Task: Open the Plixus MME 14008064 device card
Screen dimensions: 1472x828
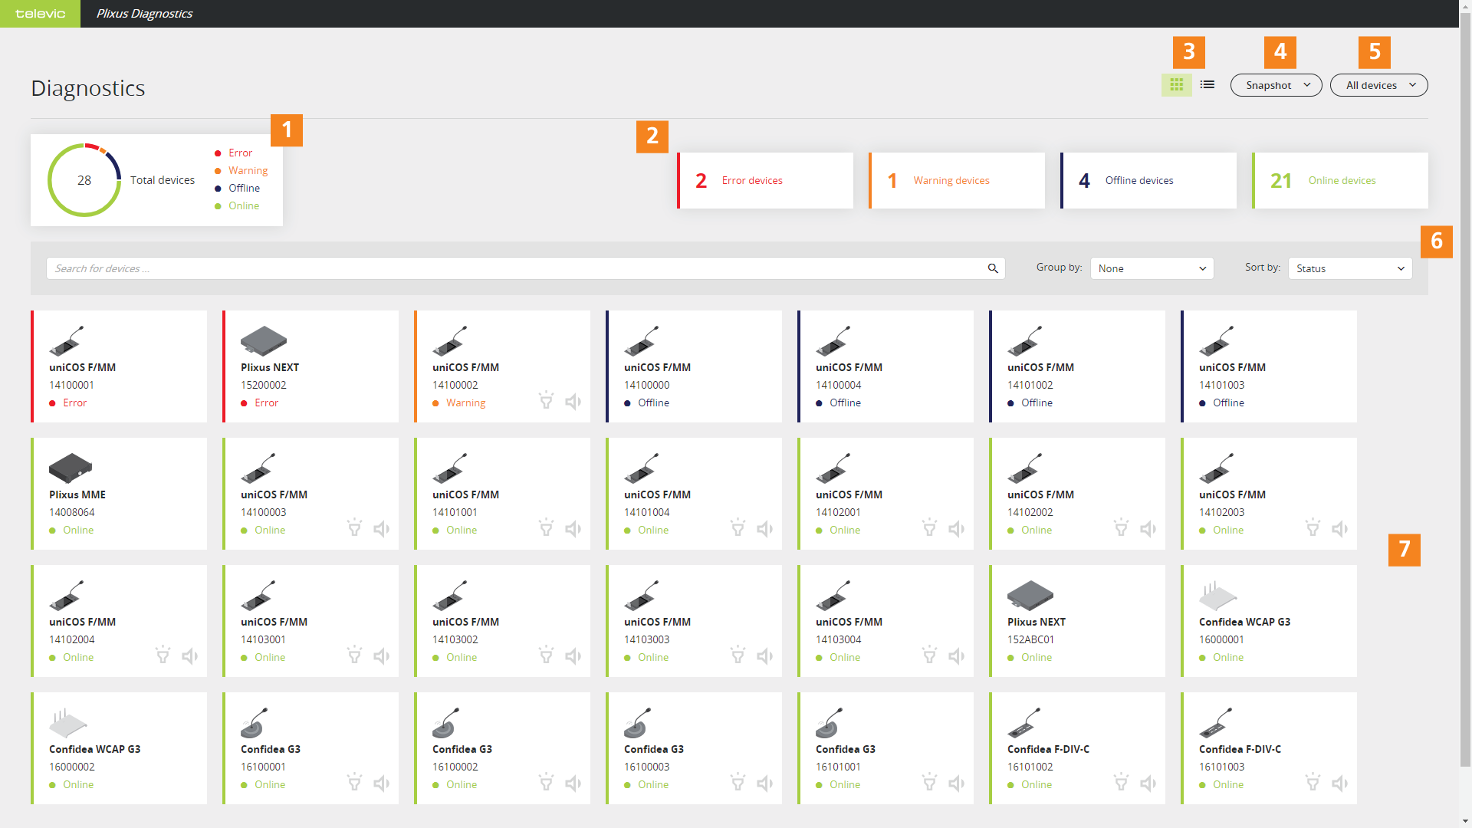Action: [x=119, y=494]
